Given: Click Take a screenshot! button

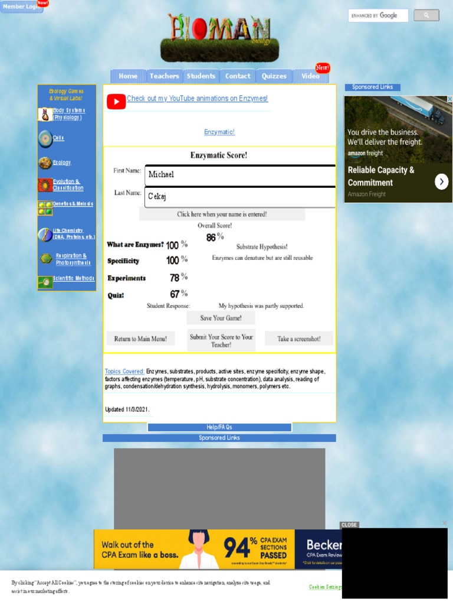Looking at the screenshot, I should pyautogui.click(x=299, y=339).
